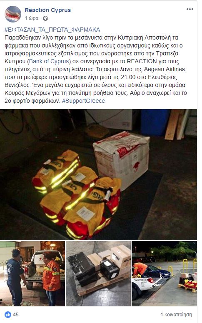Click the Reaction Cyprus profile picture
The height and width of the screenshot is (323, 202).
[x=13, y=14]
